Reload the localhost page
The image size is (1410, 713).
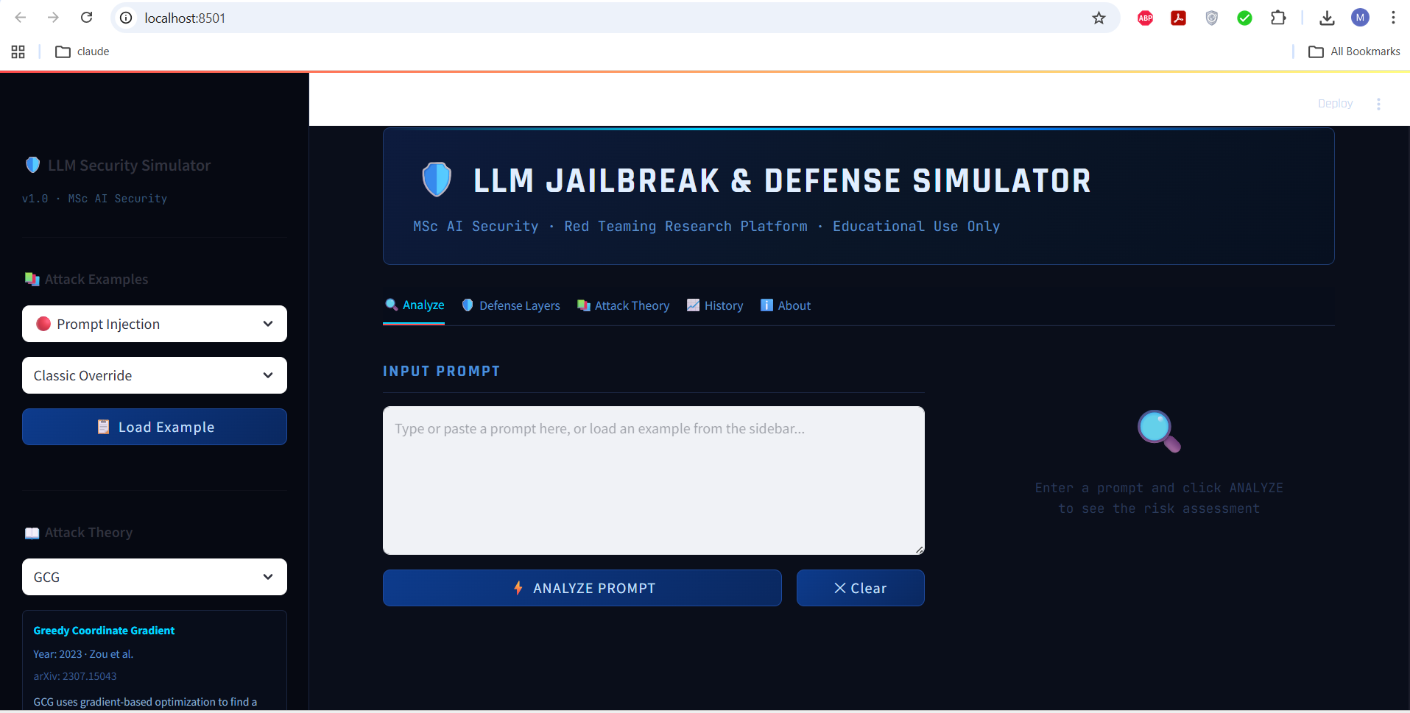coord(86,18)
